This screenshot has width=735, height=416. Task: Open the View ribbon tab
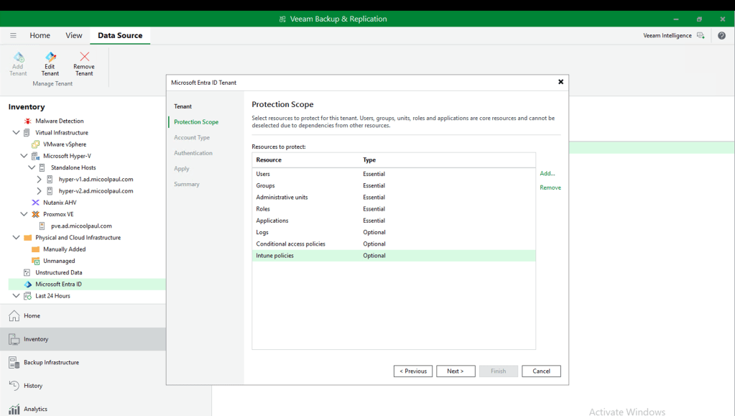[73, 35]
